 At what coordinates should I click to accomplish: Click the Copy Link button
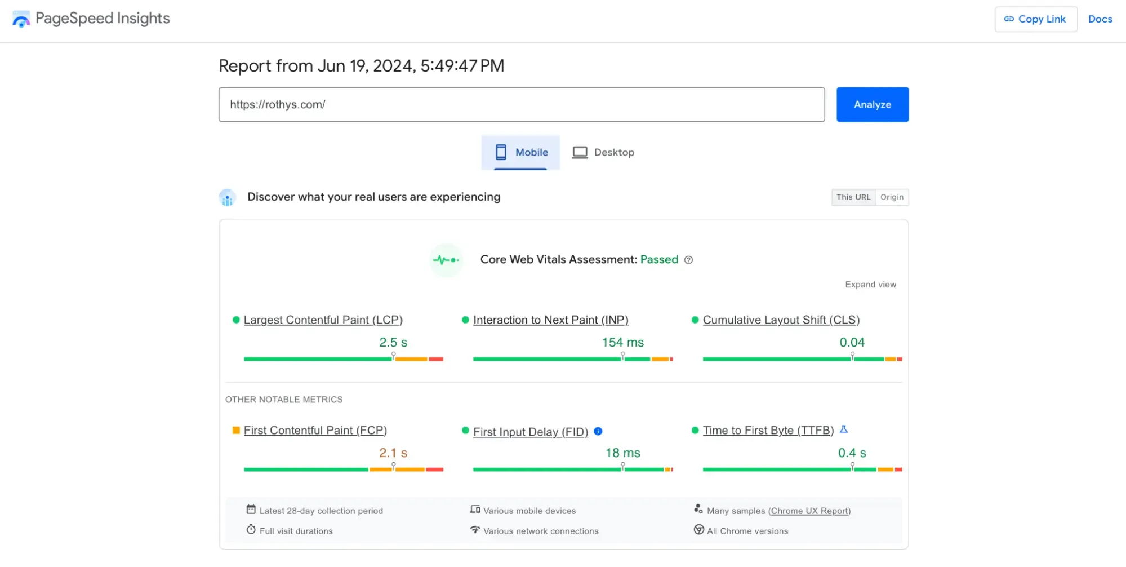(x=1035, y=19)
